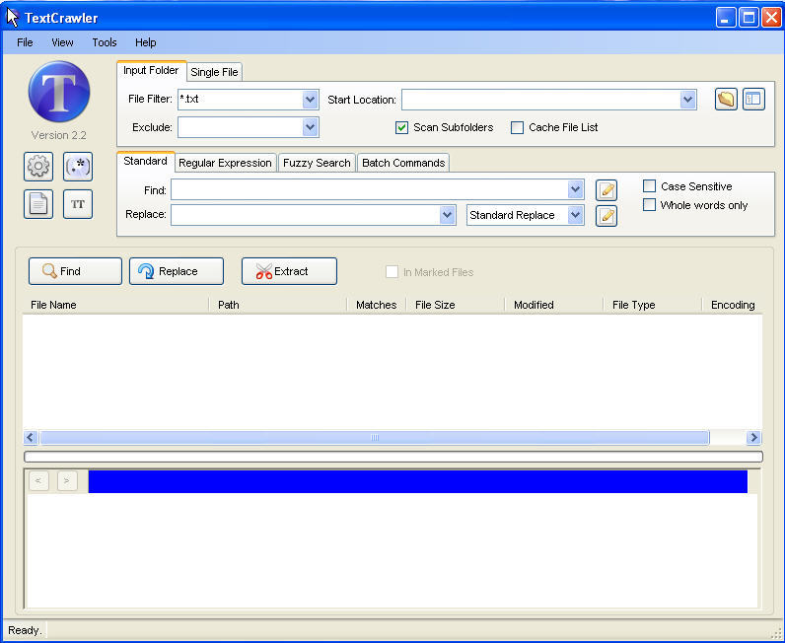Switch to the Fuzzy Search tab
This screenshot has width=785, height=643.
(317, 164)
